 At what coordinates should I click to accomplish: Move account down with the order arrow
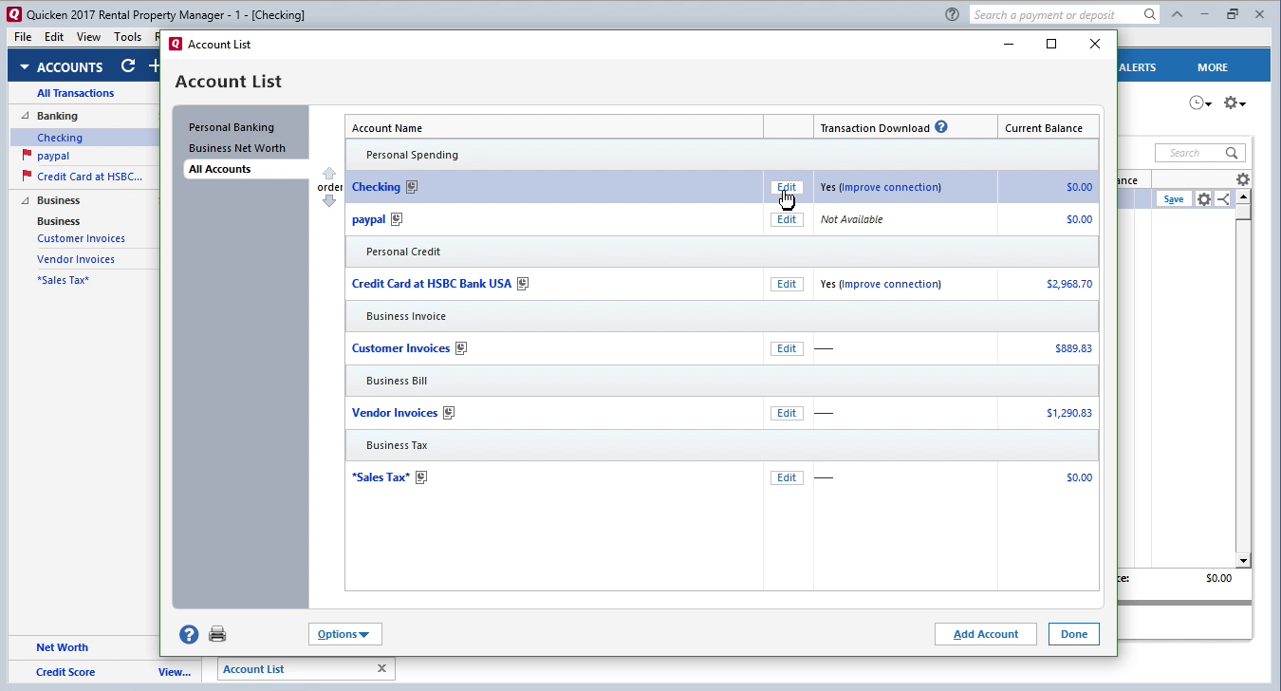(x=329, y=200)
